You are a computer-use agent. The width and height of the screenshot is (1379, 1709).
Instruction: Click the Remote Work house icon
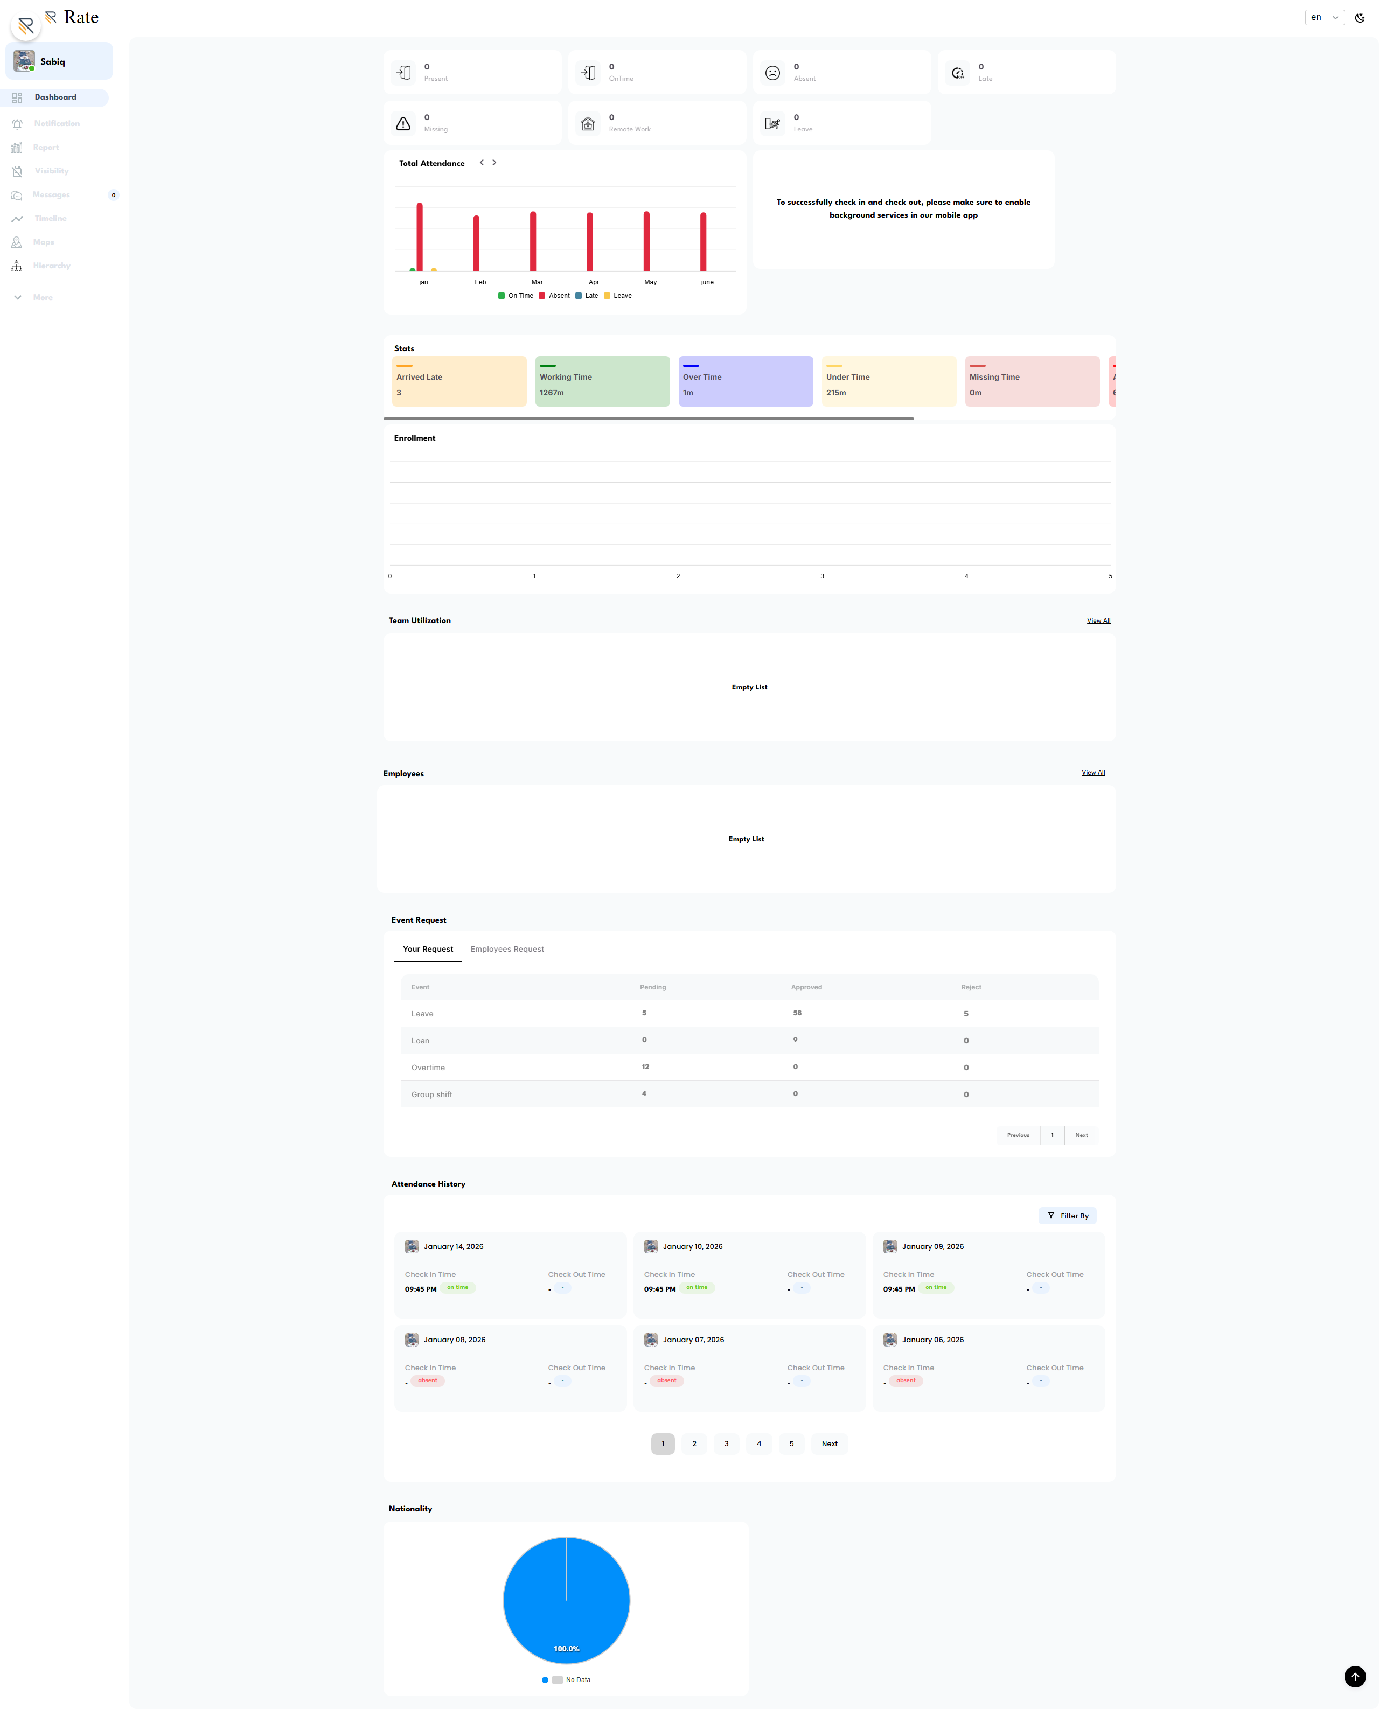[589, 124]
